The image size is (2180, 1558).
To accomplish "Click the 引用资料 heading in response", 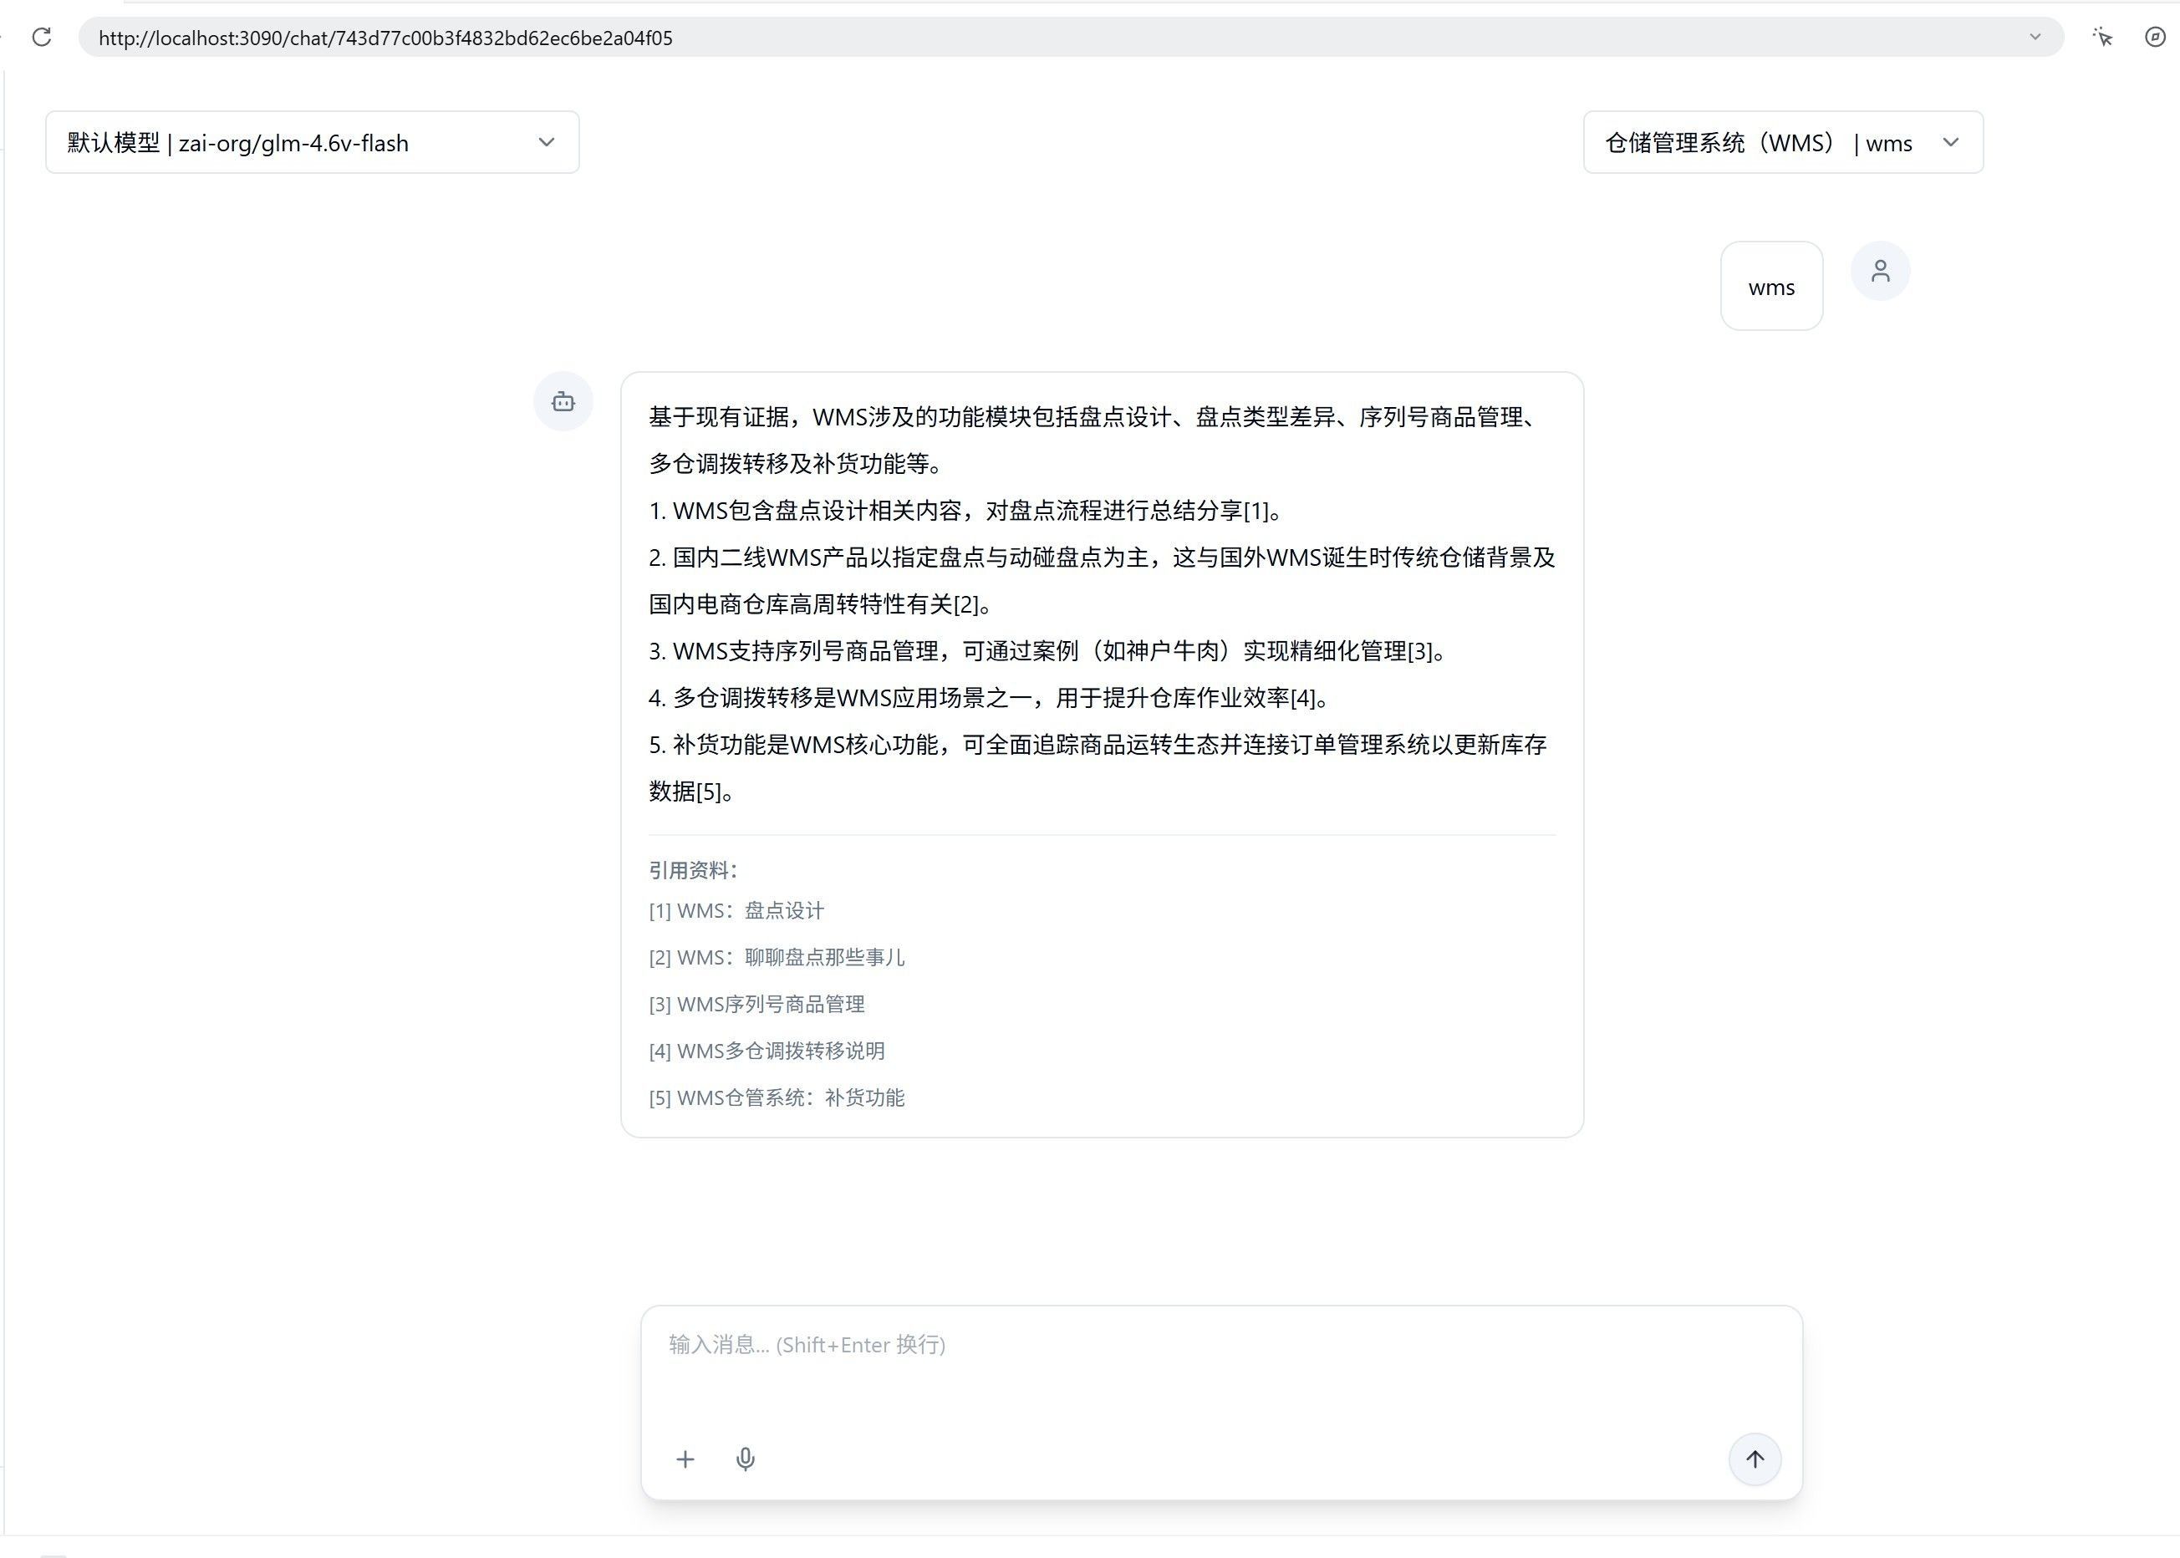I will (x=693, y=870).
